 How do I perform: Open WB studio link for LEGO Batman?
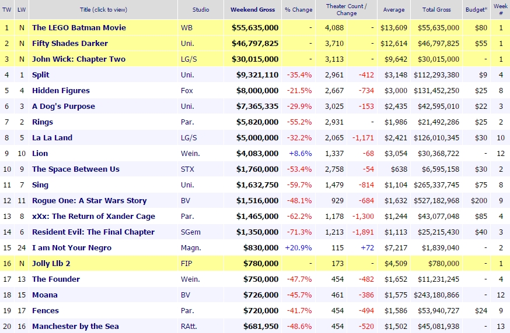point(187,27)
